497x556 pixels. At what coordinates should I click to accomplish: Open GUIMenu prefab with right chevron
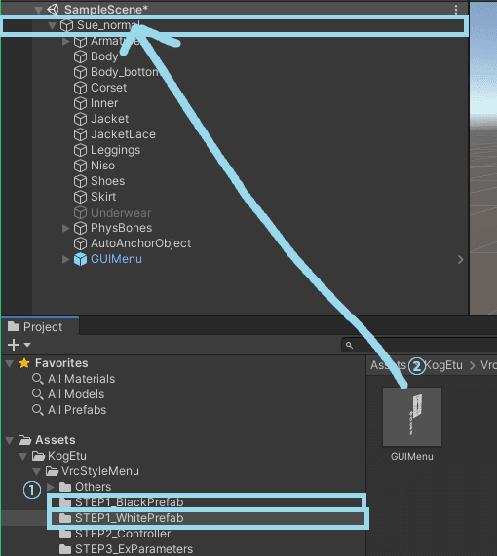460,260
